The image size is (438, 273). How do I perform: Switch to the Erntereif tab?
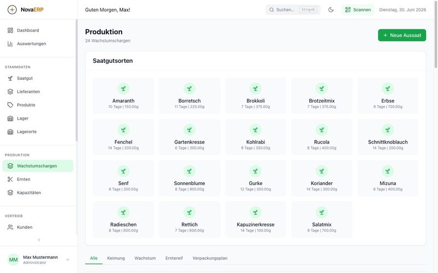174,258
